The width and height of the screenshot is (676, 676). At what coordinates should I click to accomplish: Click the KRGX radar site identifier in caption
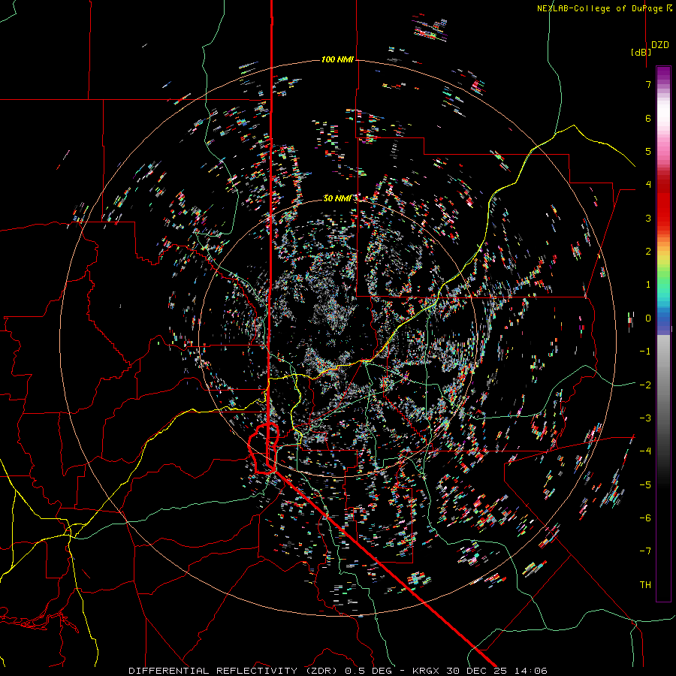(426, 671)
